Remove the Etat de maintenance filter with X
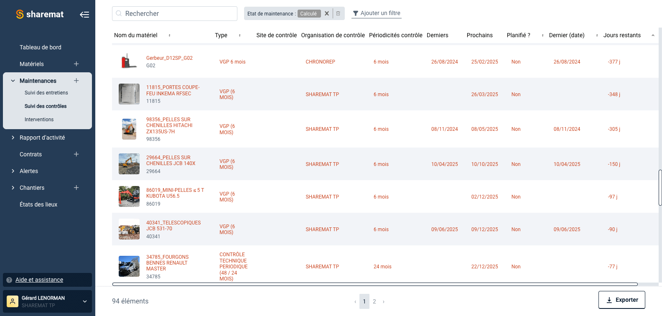 pos(327,13)
